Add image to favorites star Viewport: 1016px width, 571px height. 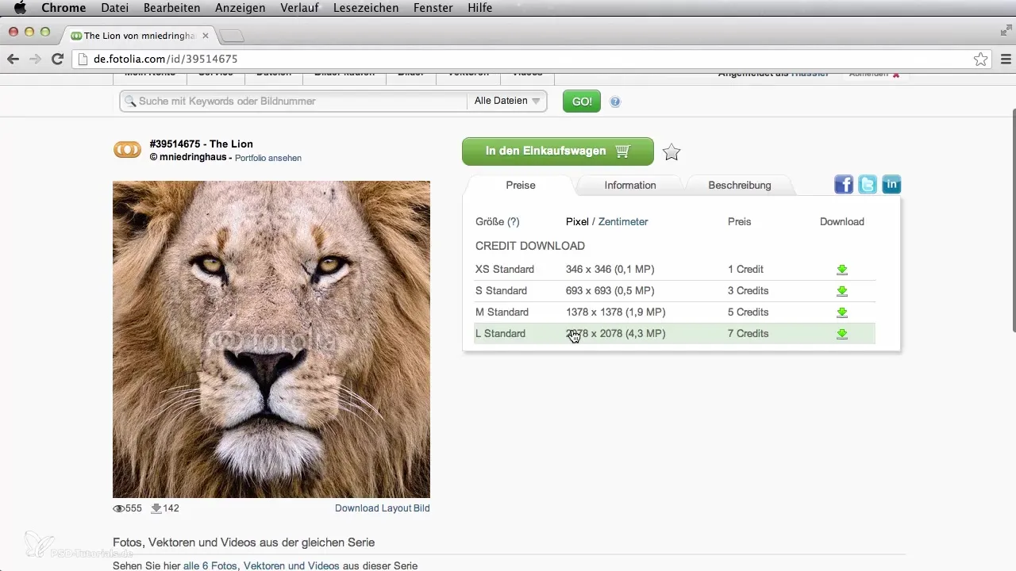point(672,152)
